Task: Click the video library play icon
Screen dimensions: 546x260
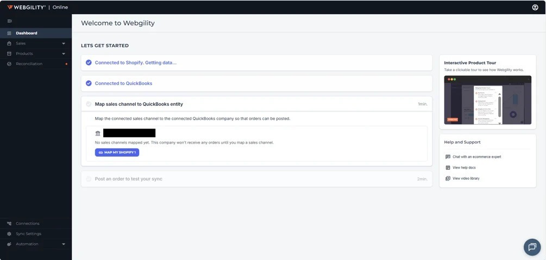Action: (x=448, y=178)
